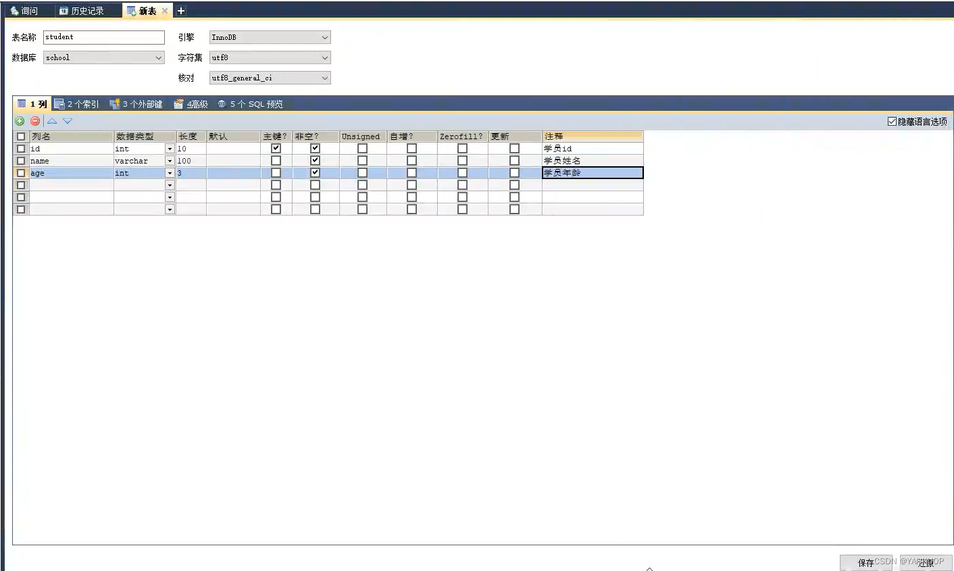Select the id row checkbox

[x=21, y=149]
